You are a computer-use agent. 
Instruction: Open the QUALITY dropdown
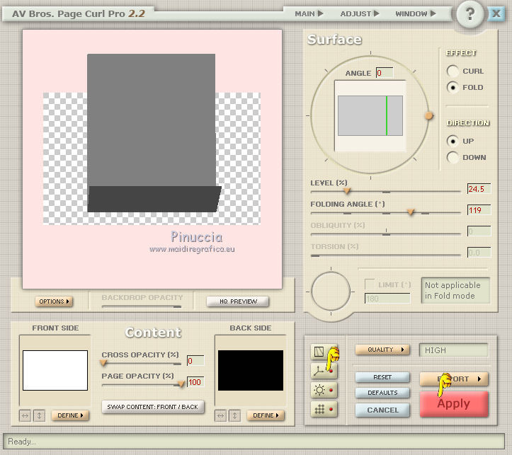(x=382, y=350)
